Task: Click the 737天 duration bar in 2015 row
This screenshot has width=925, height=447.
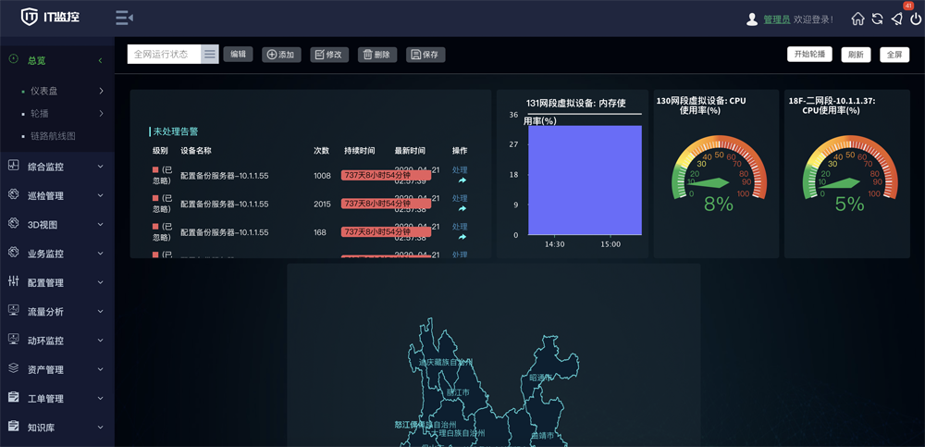Action: point(386,203)
